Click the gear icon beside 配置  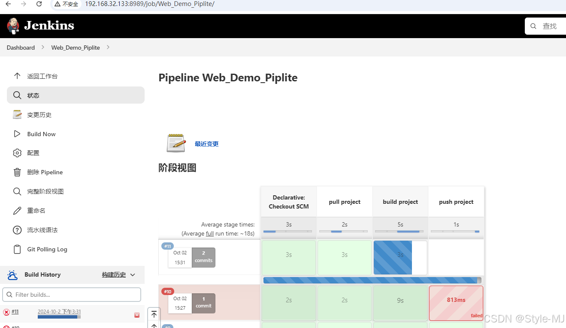point(17,153)
